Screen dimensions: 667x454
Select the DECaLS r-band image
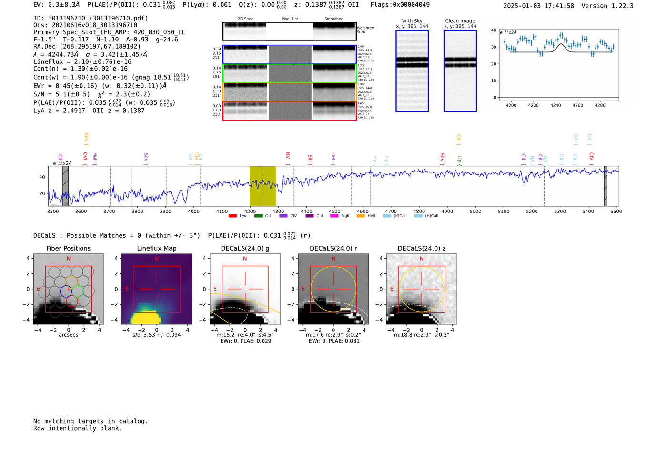(x=333, y=289)
